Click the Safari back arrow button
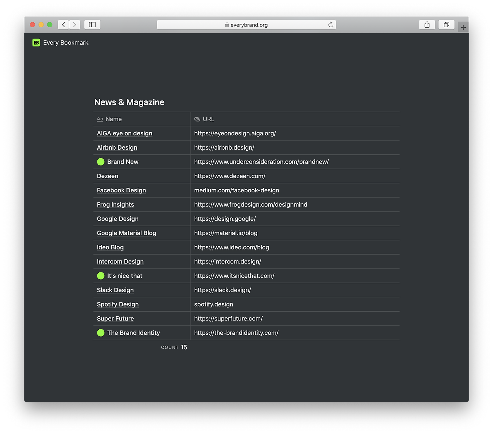Viewport: 493px width, 434px height. [x=64, y=25]
